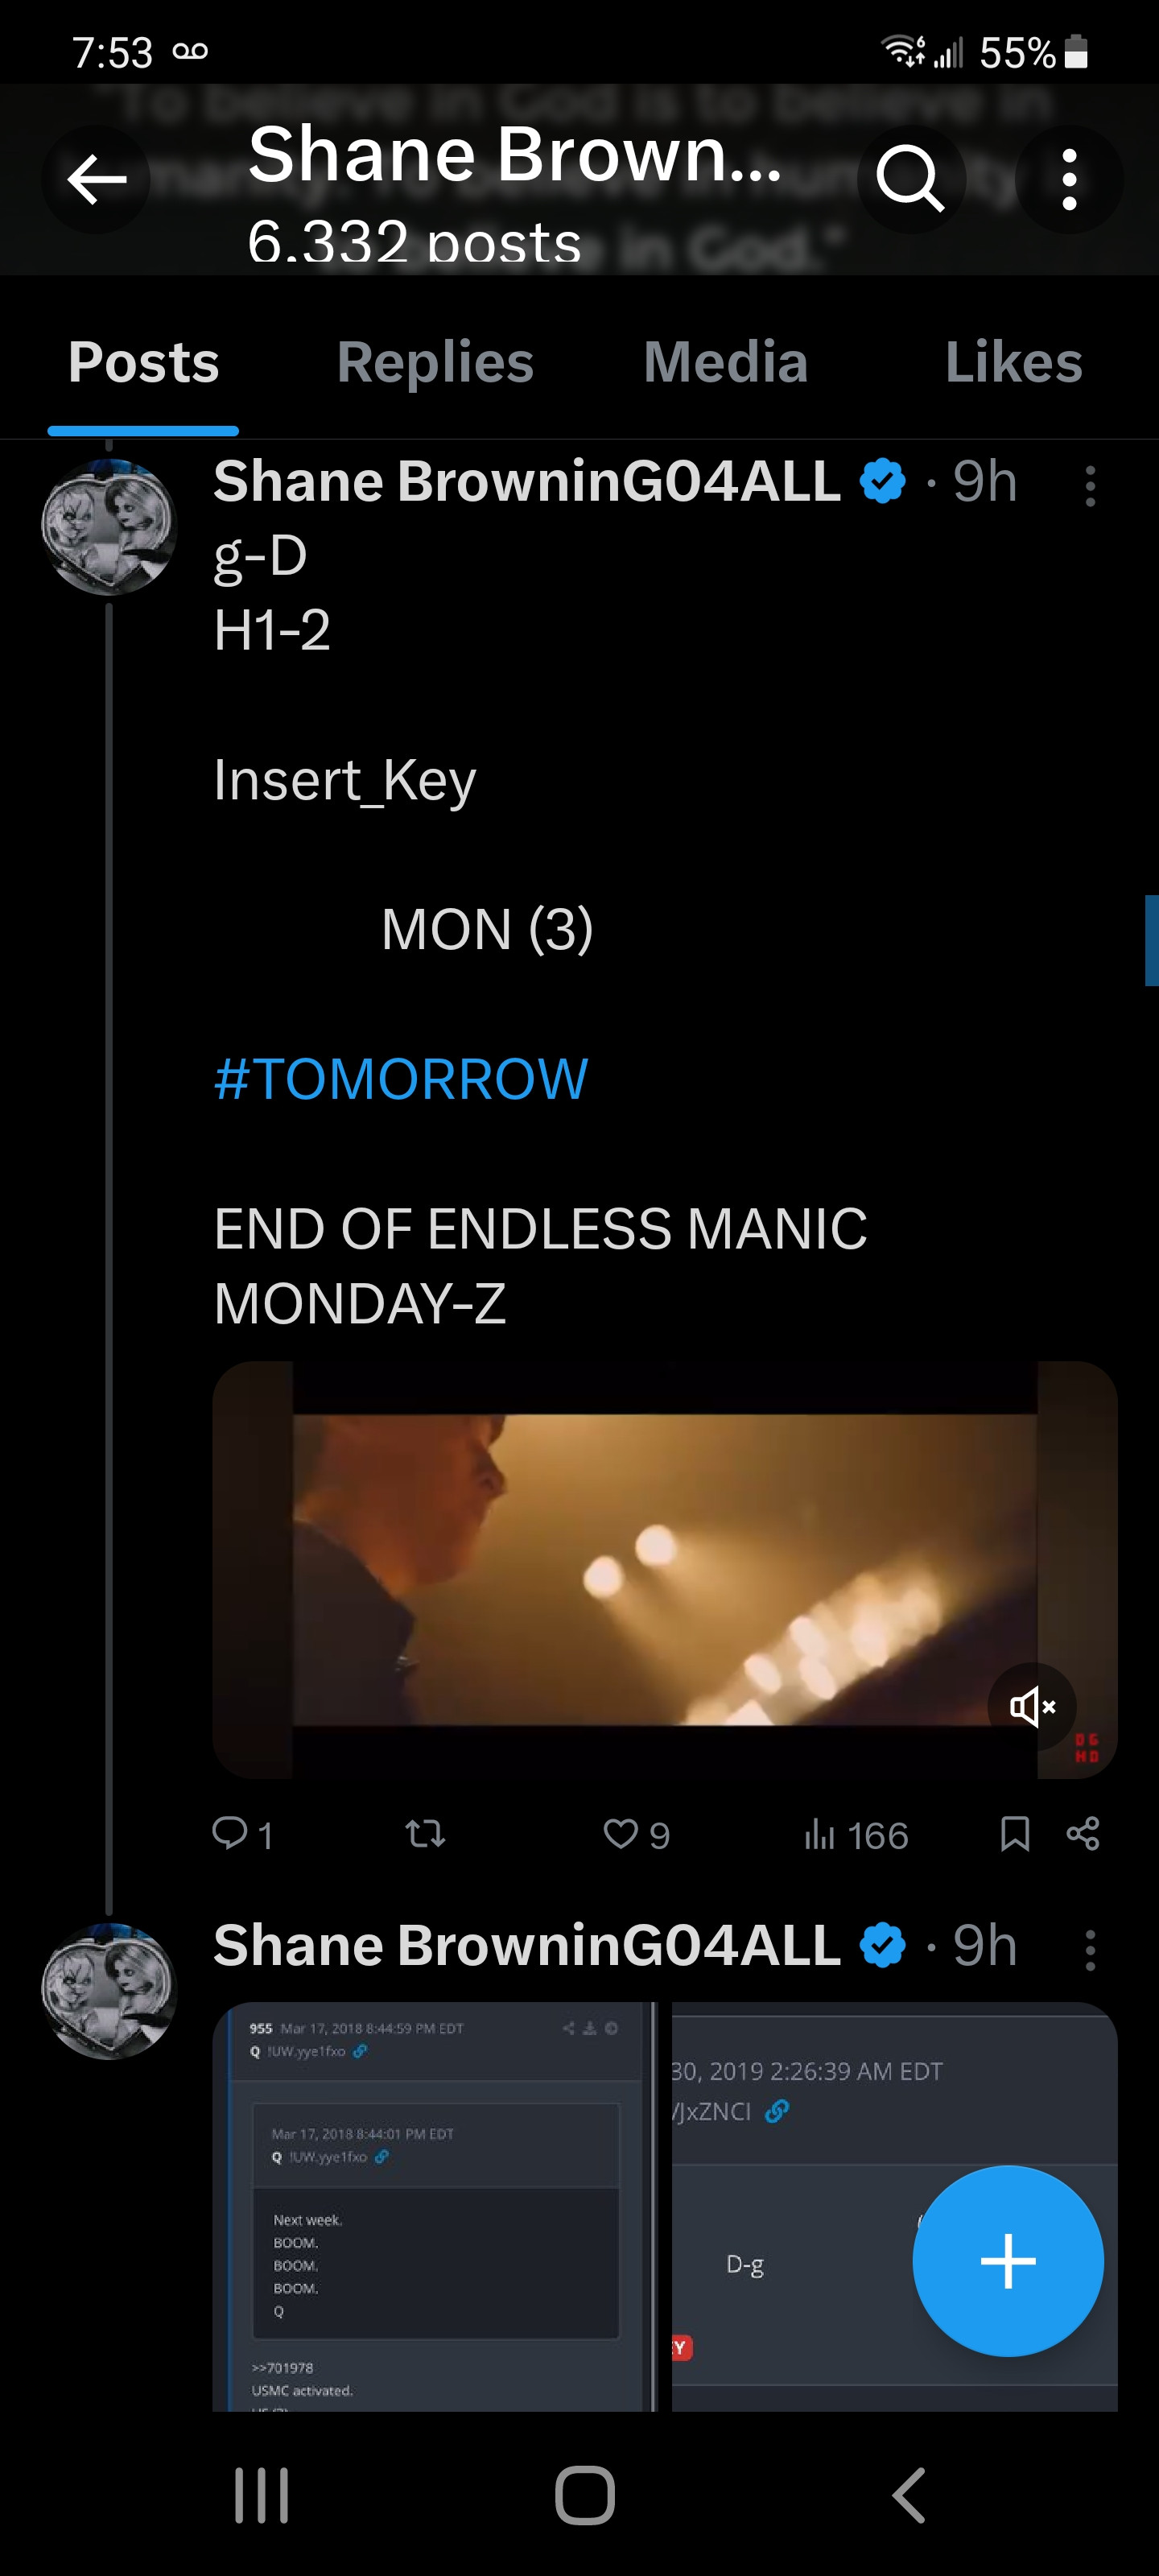Select the Posts tab
The width and height of the screenshot is (1159, 2576).
pos(143,362)
